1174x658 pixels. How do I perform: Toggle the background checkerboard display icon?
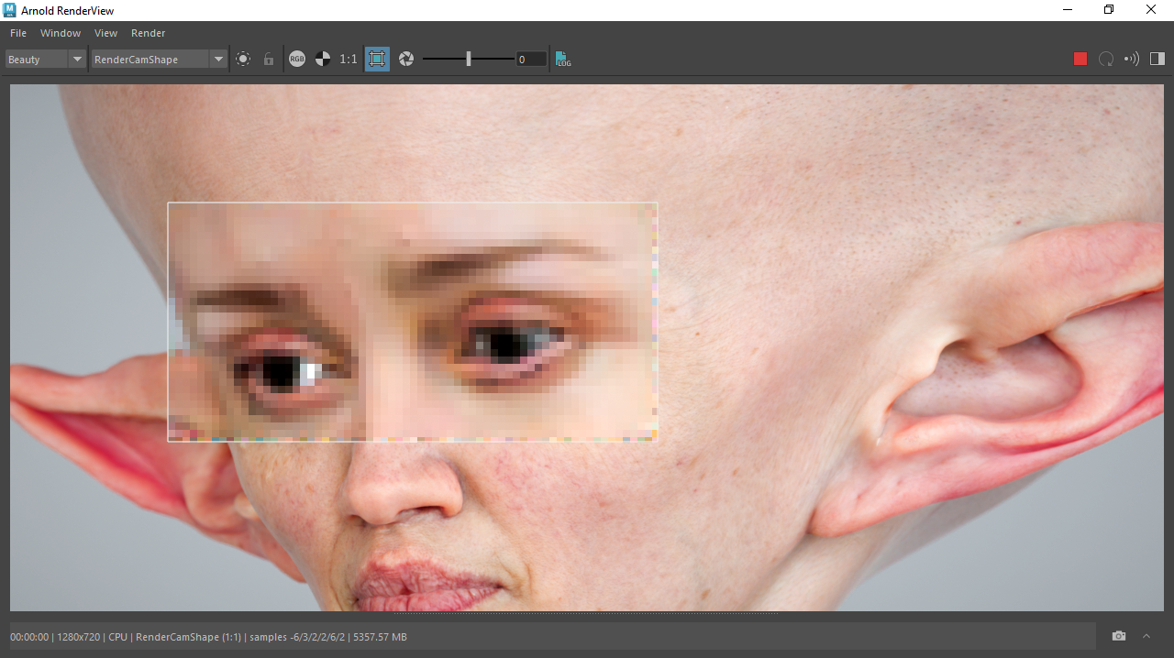[323, 59]
